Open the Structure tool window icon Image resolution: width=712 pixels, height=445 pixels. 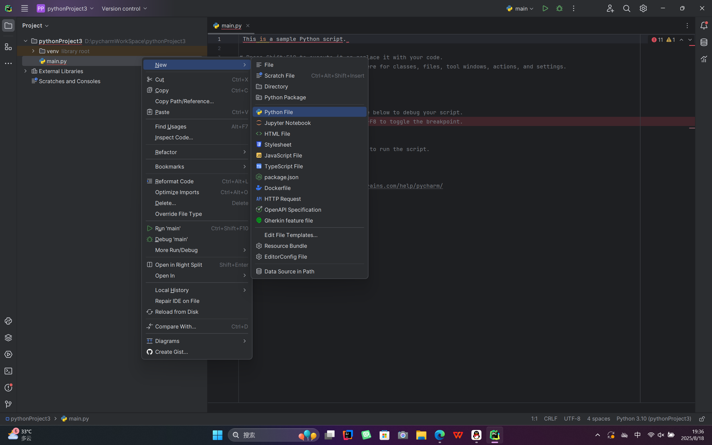click(8, 47)
